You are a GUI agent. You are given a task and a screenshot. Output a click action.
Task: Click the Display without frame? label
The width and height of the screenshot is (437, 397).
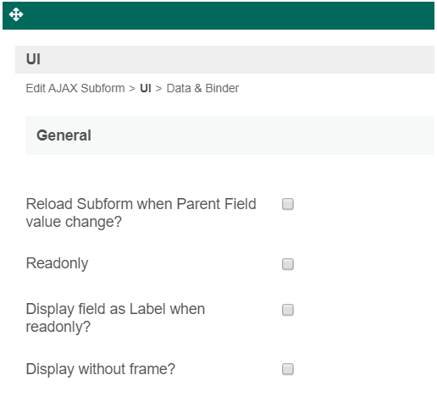point(101,369)
